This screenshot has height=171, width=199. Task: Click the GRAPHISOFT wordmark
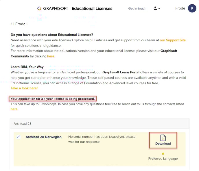click(x=56, y=8)
